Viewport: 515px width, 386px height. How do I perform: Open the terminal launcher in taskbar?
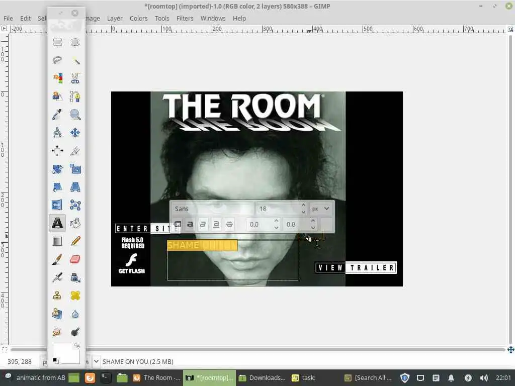tap(105, 378)
